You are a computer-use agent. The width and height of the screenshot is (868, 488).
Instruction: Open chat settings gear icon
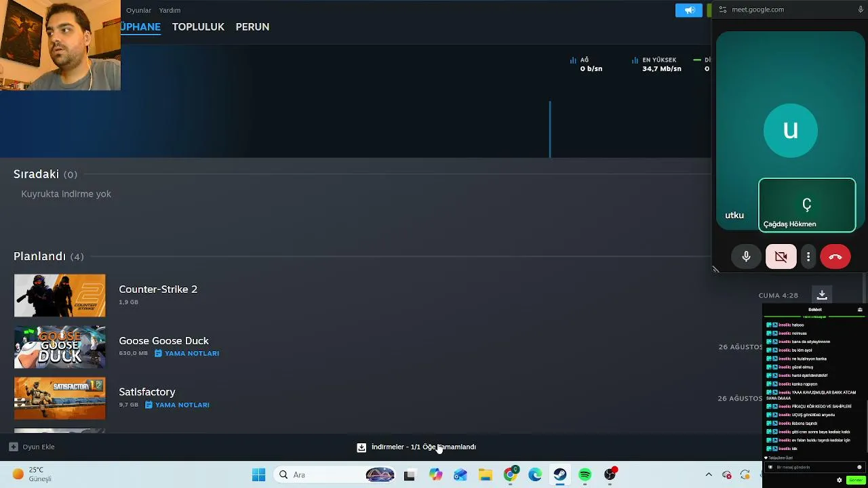click(x=840, y=480)
